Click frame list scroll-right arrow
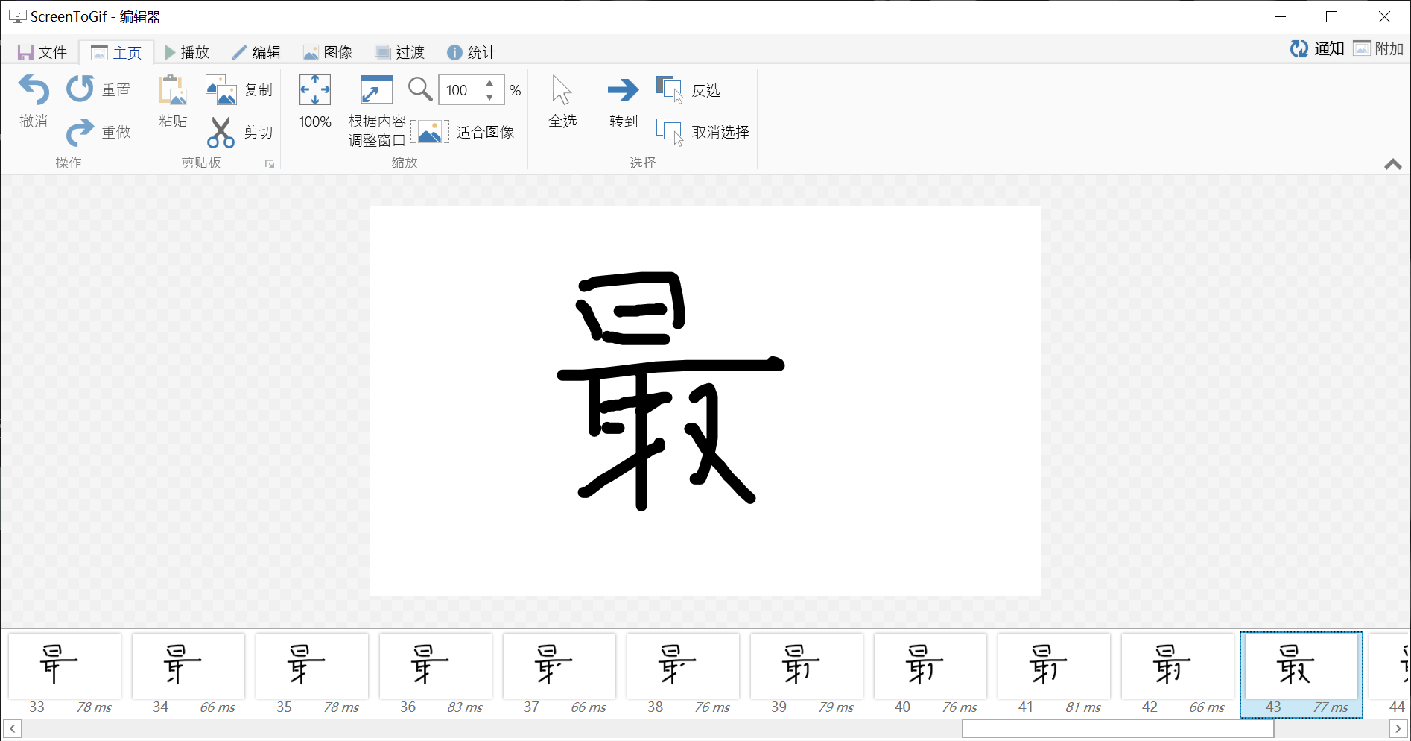1411x741 pixels. click(1398, 728)
